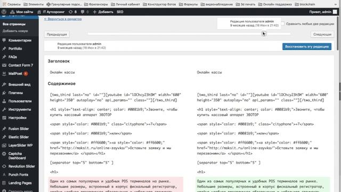
Task: Click the MailPoet icon in sidebar
Action: point(4,74)
